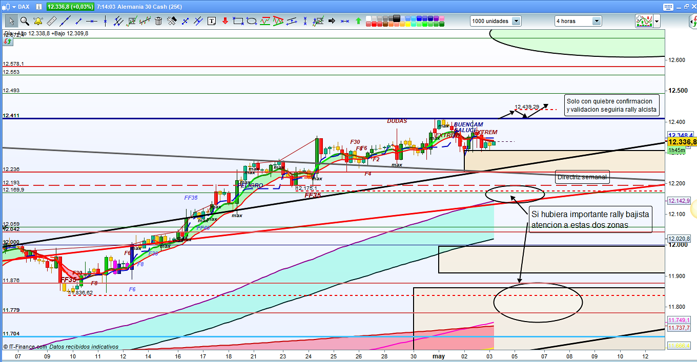This screenshot has height=362, width=697.
Task: Choose the yellow color swatch
Action: (408, 24)
